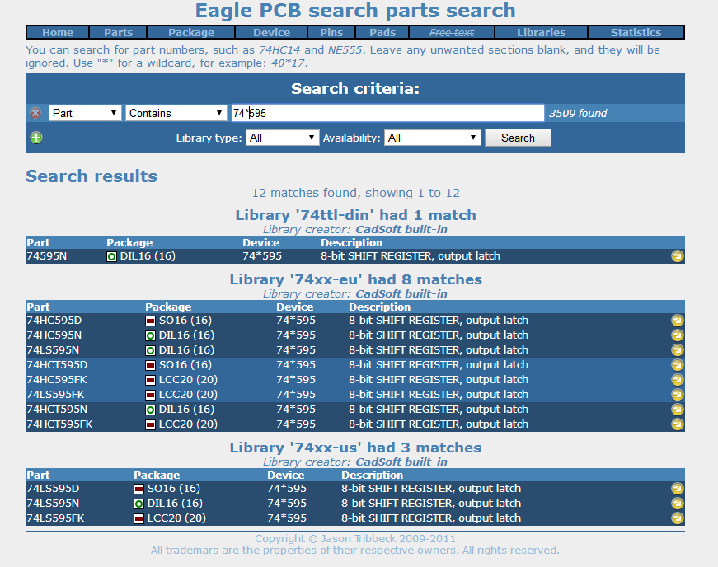Open details arrow for 74LS595N in 74xx-eu

(677, 349)
